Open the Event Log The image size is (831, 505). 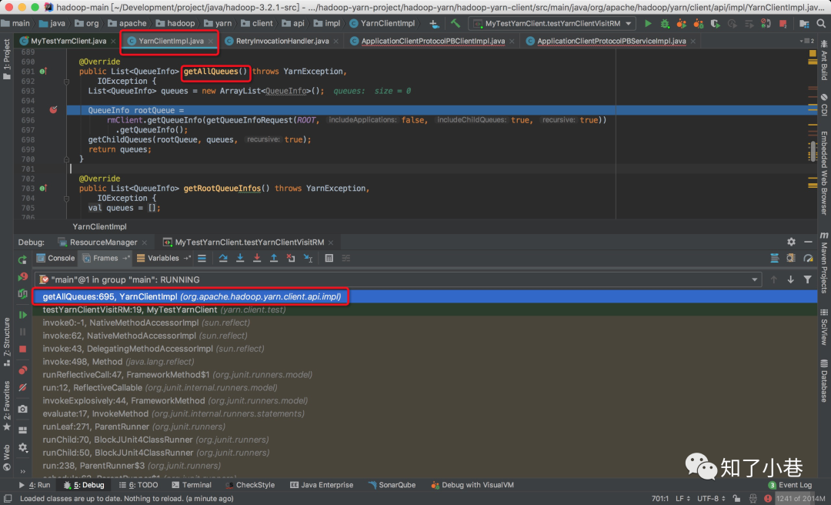pyautogui.click(x=790, y=485)
